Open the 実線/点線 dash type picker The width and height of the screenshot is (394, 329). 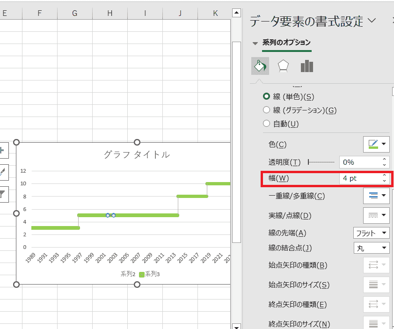coord(376,215)
